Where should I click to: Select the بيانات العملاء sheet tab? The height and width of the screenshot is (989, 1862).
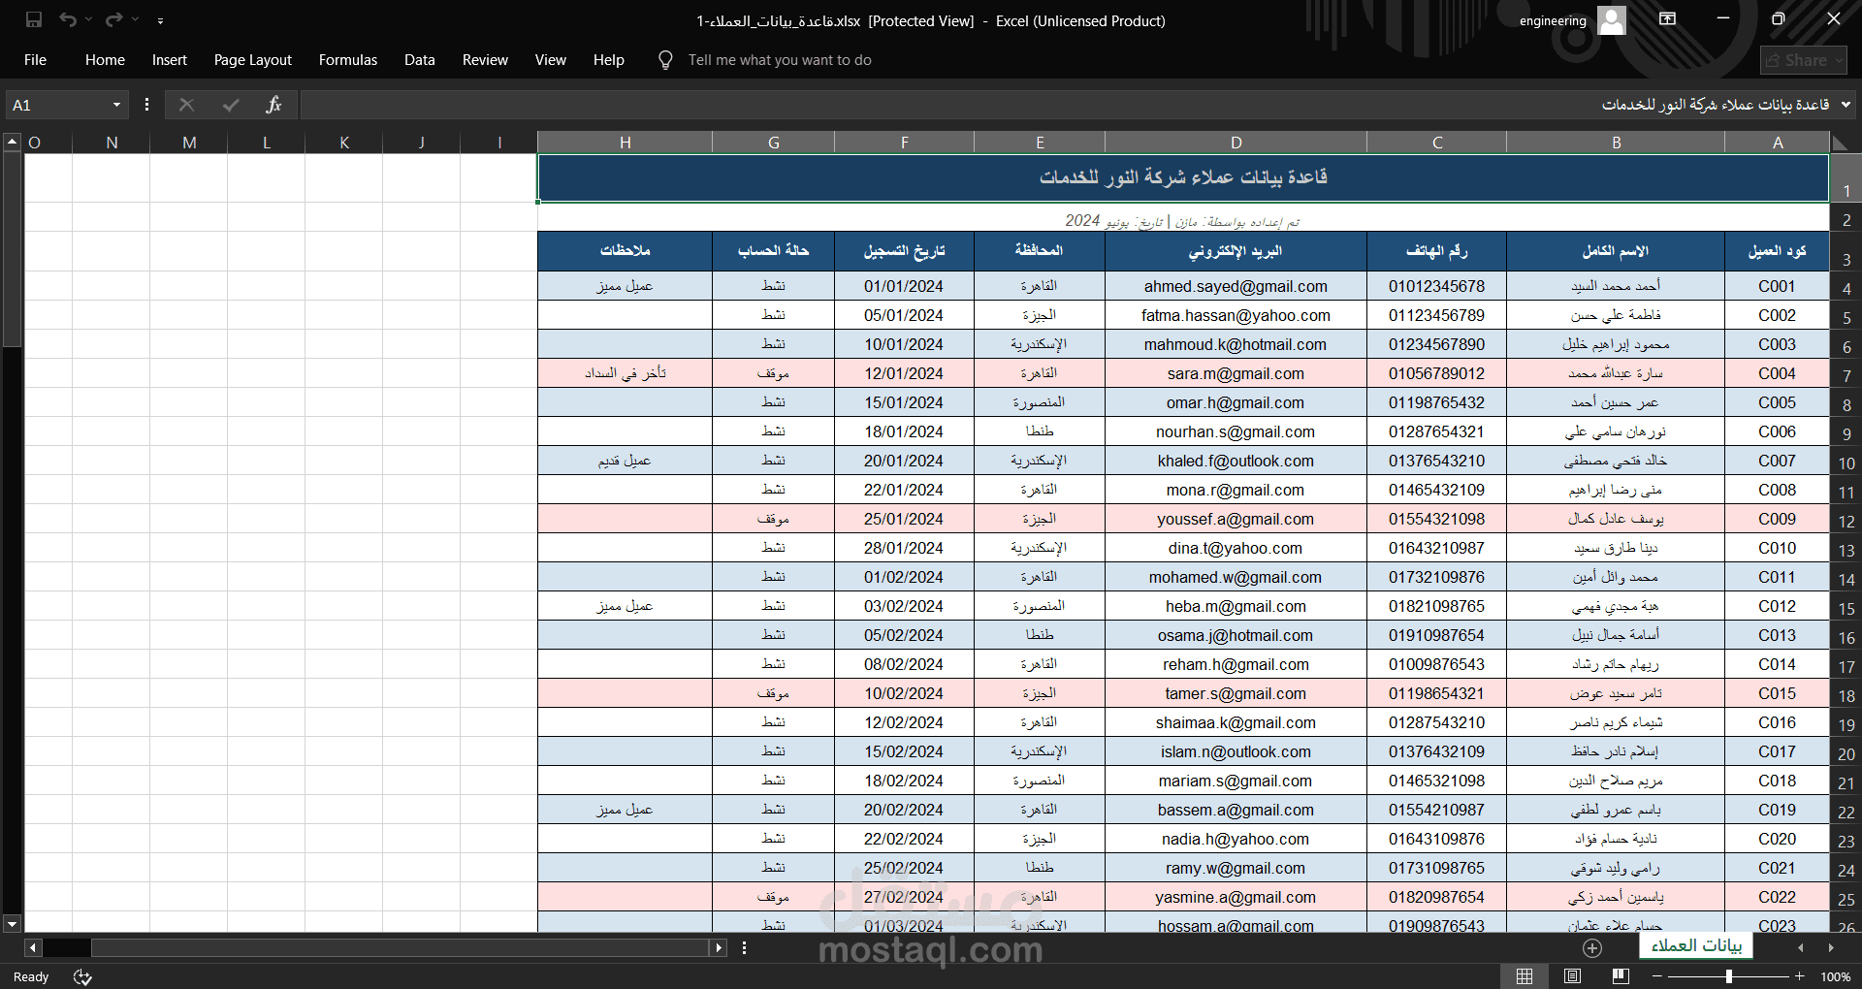tap(1696, 945)
